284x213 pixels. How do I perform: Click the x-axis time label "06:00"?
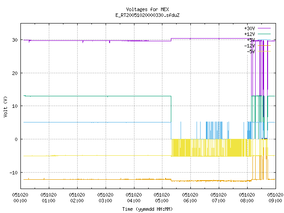(x=190, y=201)
